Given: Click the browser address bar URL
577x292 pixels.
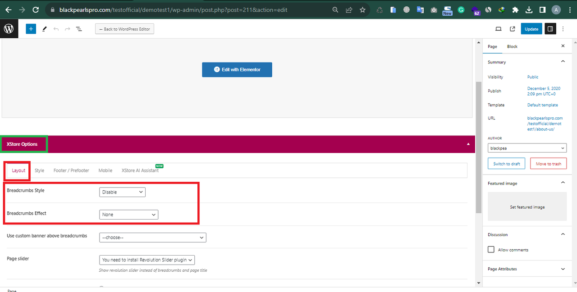Looking at the screenshot, I should coord(174,9).
